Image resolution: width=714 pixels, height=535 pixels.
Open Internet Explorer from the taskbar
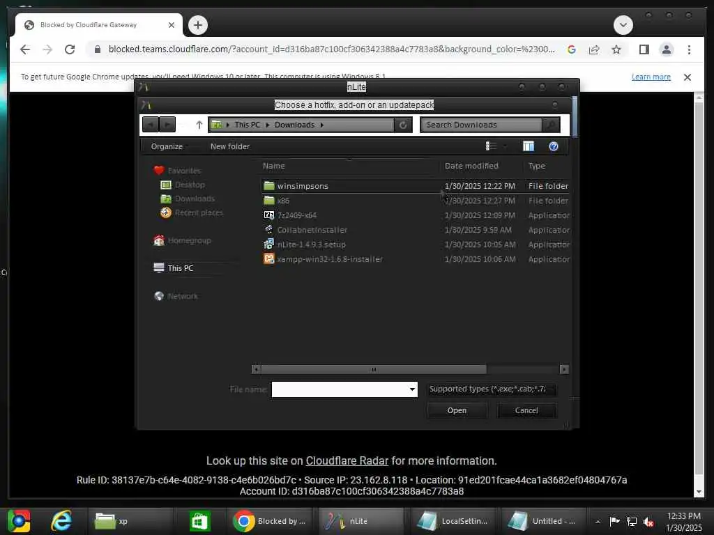(61, 521)
